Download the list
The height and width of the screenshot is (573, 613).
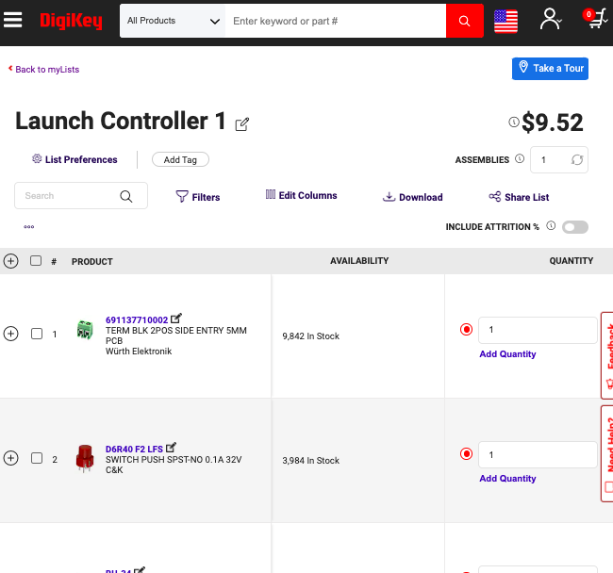coord(412,197)
